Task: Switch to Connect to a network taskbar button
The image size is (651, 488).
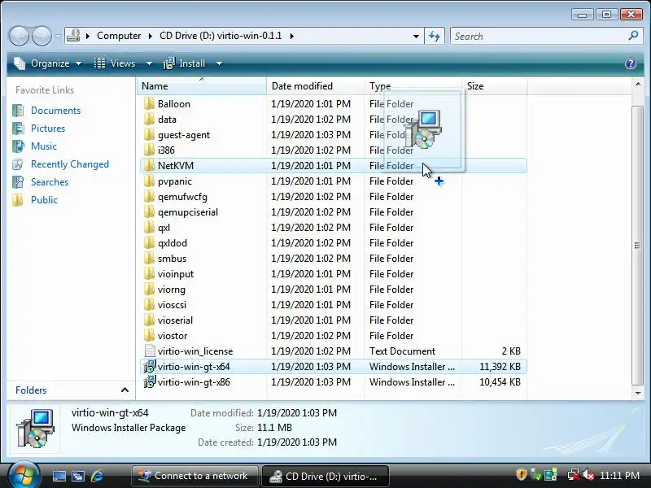Action: click(194, 476)
